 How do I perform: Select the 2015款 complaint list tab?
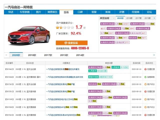point(64,55)
